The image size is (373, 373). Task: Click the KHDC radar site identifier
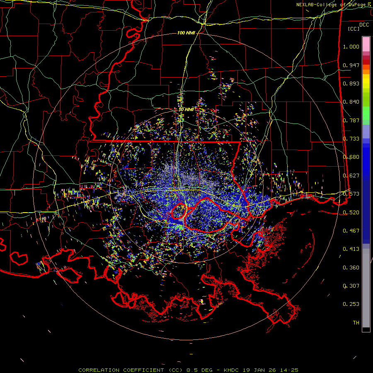point(232,370)
